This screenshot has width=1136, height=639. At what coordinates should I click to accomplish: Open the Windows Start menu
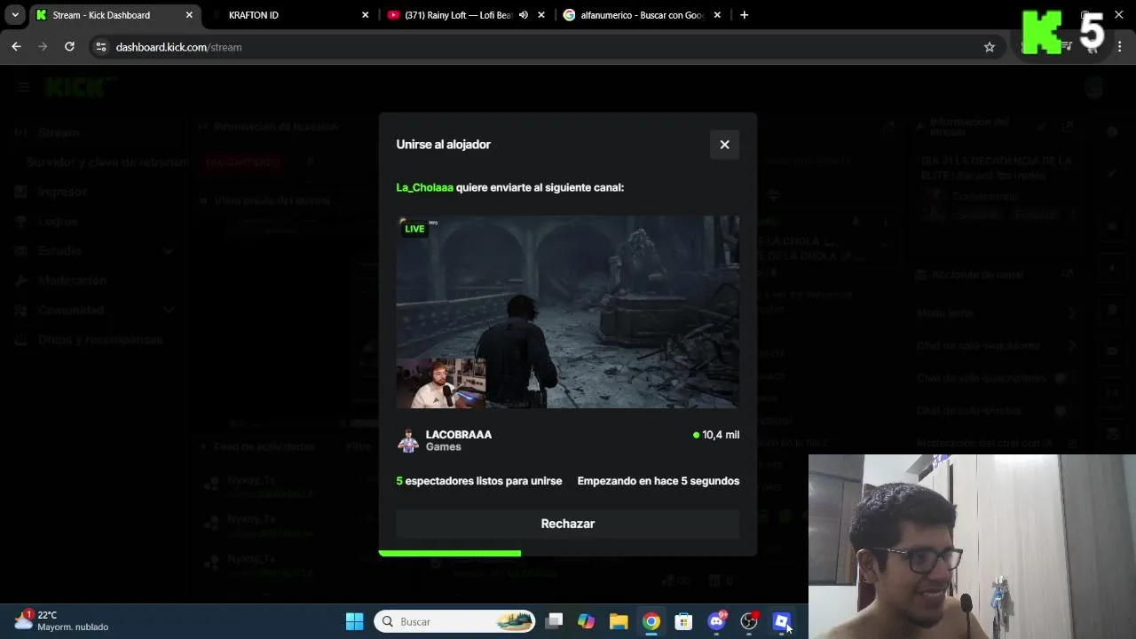click(x=354, y=621)
